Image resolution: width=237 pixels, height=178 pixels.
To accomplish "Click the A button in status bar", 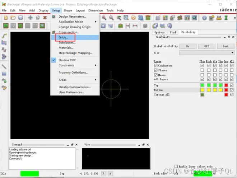I will 110,174.
